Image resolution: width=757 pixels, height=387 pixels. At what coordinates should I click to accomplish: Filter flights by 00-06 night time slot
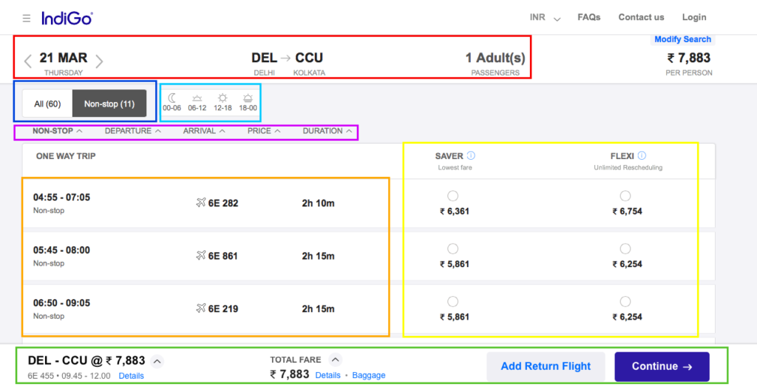[172, 102]
